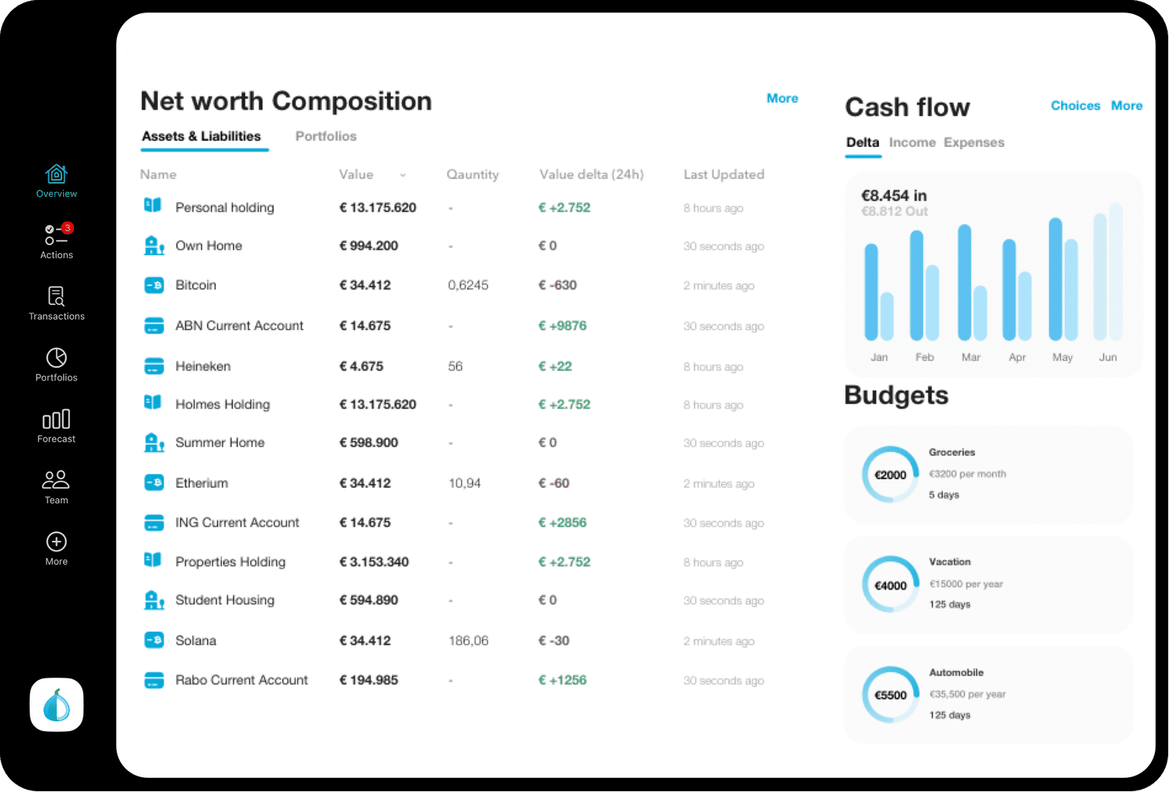Click the Groceries budget progress ring
This screenshot has width=1169, height=792.
pos(890,475)
